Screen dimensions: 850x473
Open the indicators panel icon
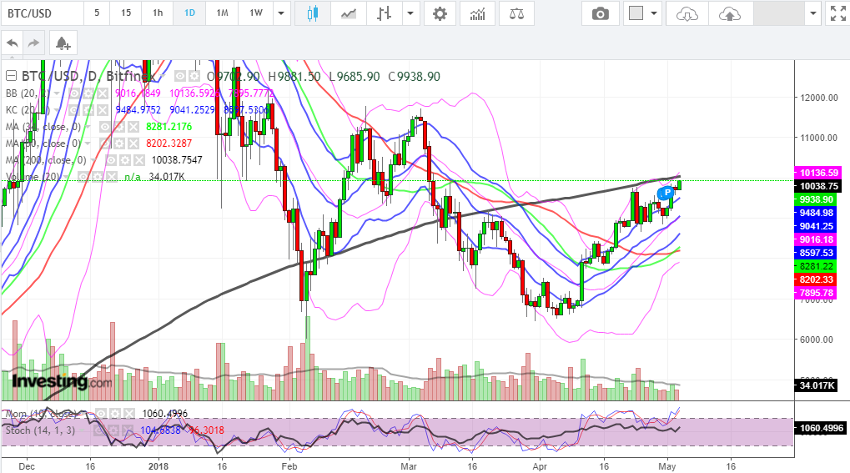pos(478,13)
